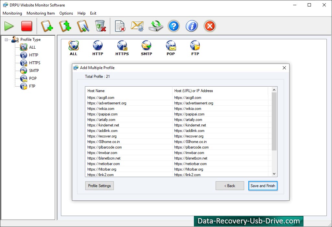Click the document with red X toolbar icon

[x=120, y=26]
